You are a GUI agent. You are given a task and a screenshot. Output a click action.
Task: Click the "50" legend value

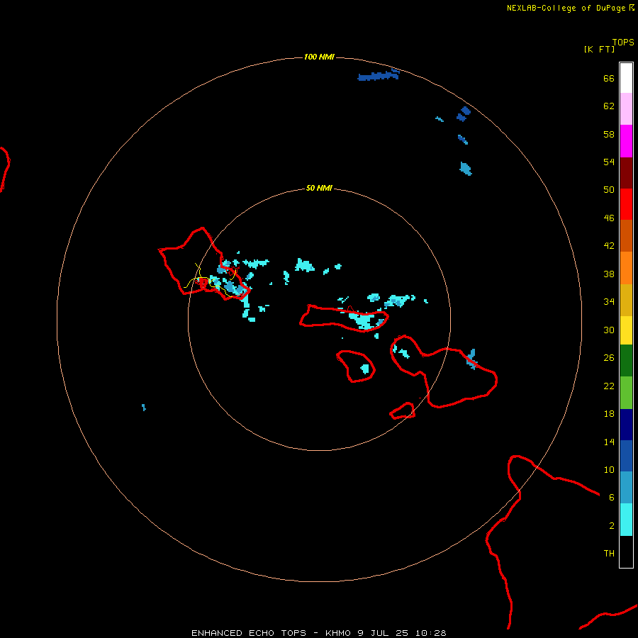pyautogui.click(x=609, y=189)
